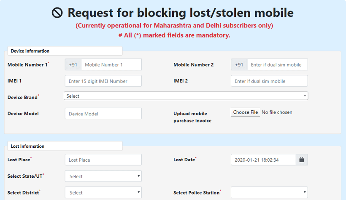The height and width of the screenshot is (200, 346).
Task: Click the Lost Date datetime field
Action: [x=263, y=160]
